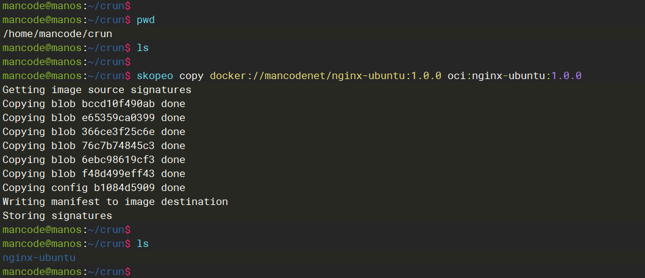Image resolution: width=645 pixels, height=278 pixels.
Task: Click the second ls command near bottom
Action: (143, 243)
